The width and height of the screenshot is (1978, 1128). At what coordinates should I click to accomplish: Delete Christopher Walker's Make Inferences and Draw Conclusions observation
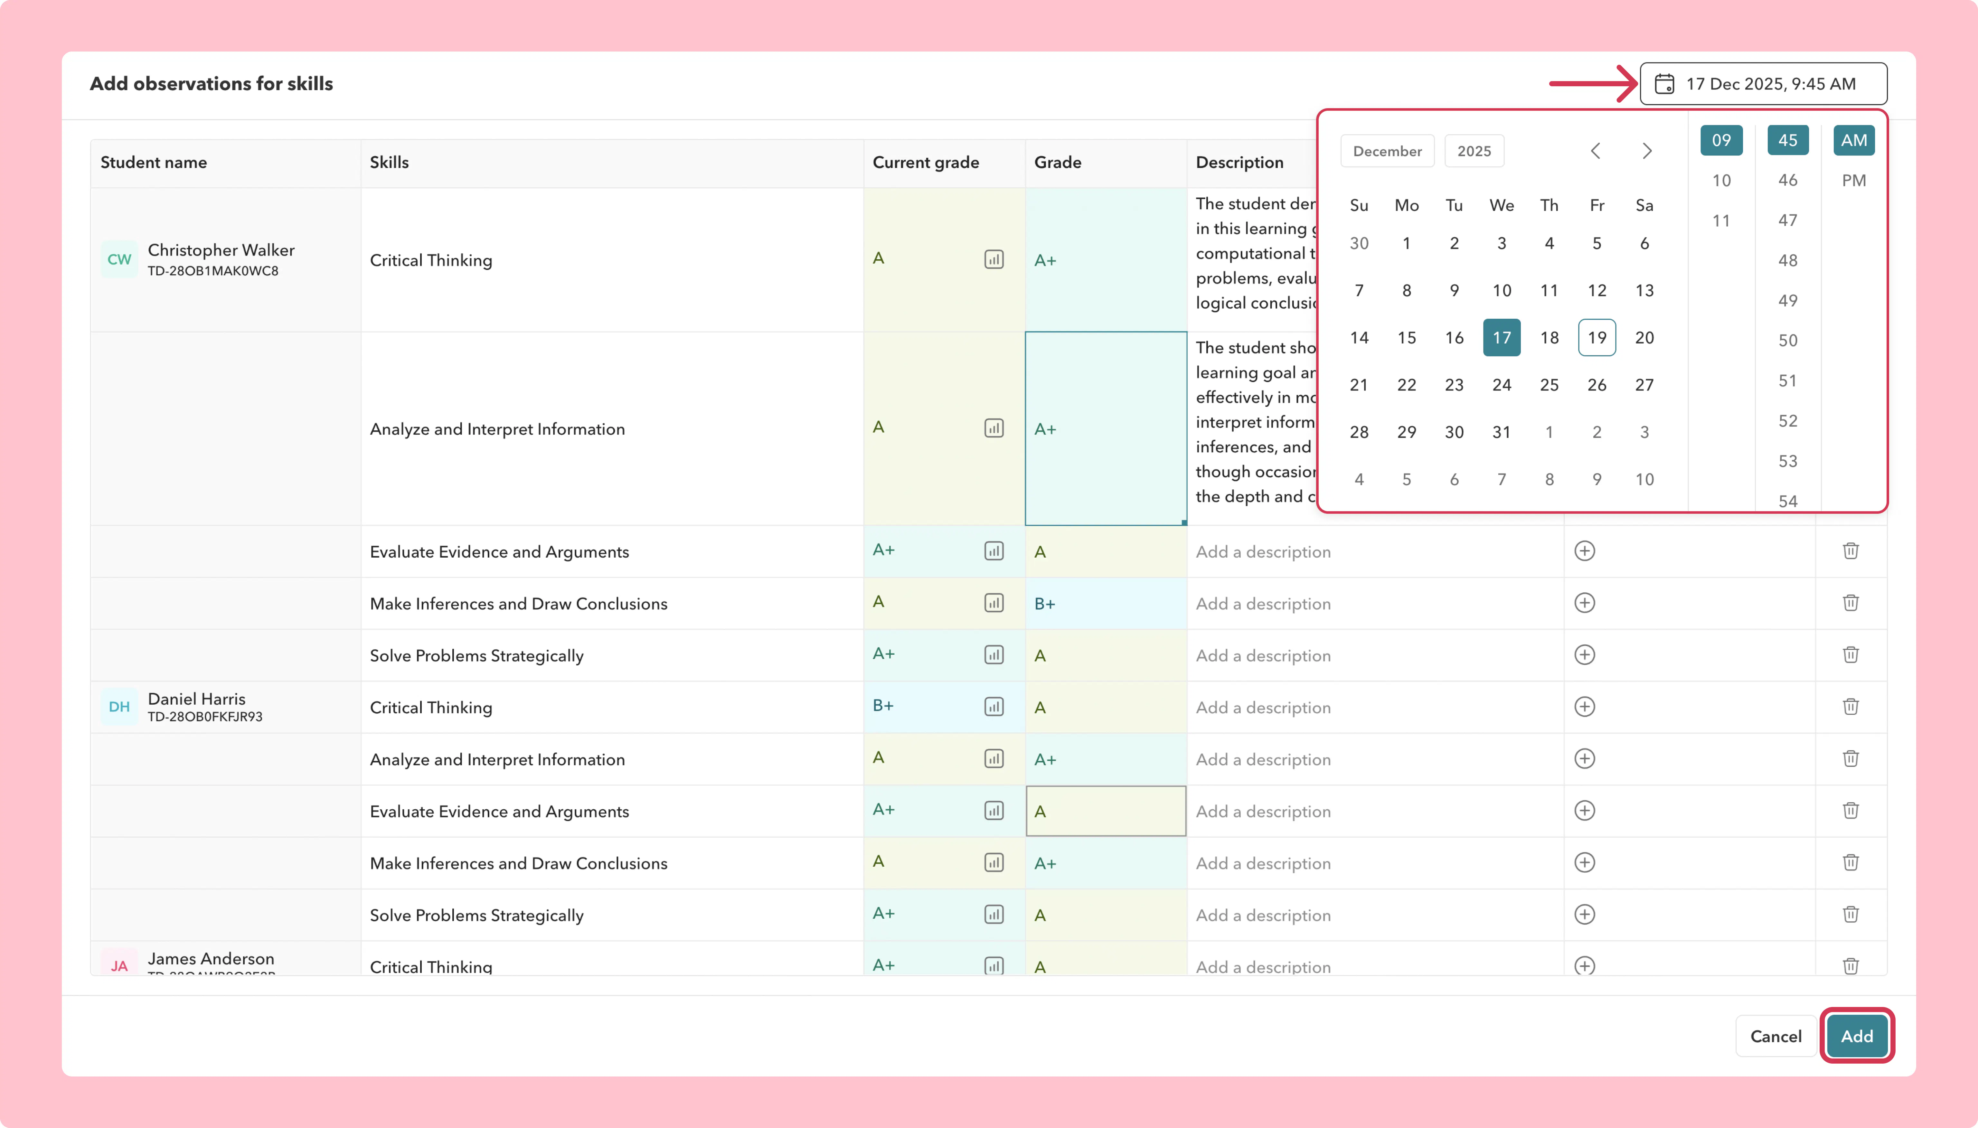coord(1851,603)
